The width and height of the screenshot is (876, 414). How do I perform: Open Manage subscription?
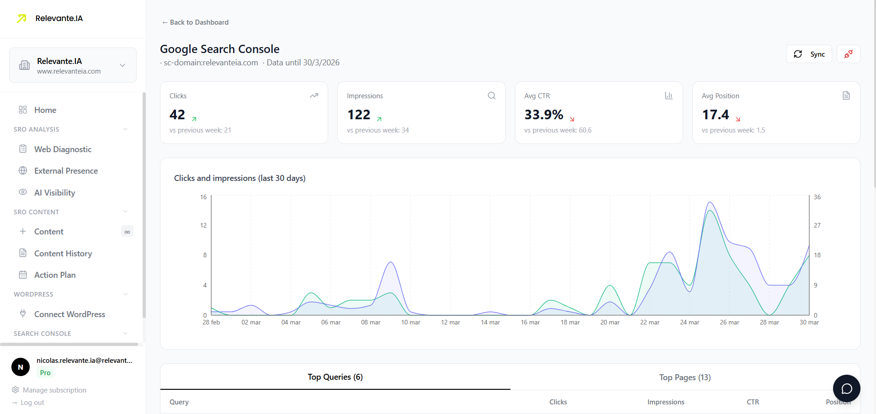pos(54,390)
